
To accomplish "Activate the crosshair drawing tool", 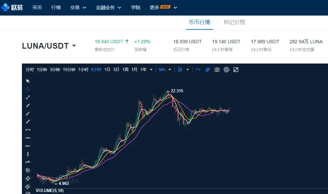I will pos(28,89).
